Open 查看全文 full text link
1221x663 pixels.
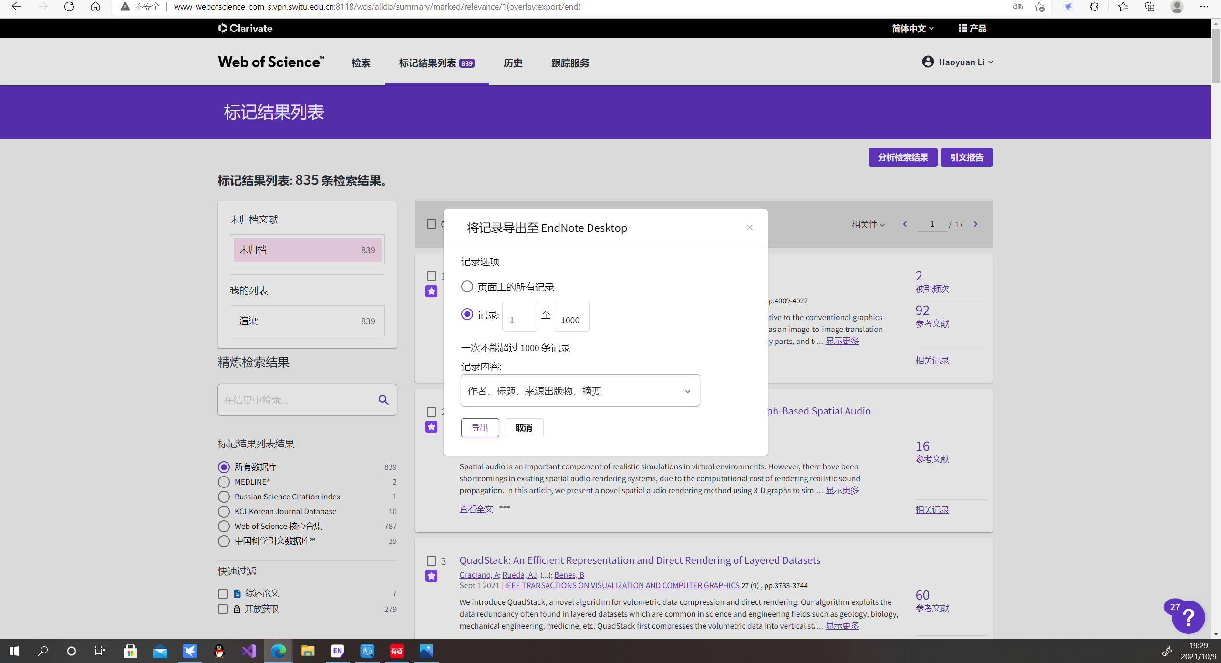pyautogui.click(x=476, y=509)
